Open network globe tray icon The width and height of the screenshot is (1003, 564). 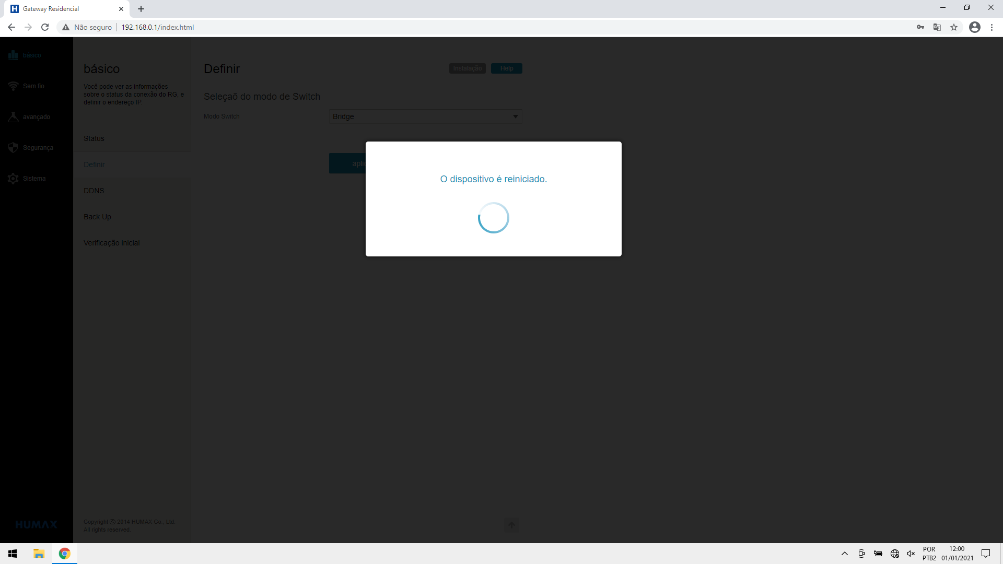(x=895, y=554)
